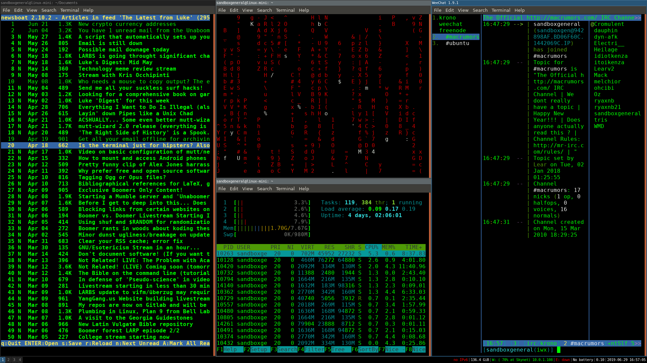Click nick dauphin in WeeChat nicklist
647x363 pixels.
click(x=606, y=31)
